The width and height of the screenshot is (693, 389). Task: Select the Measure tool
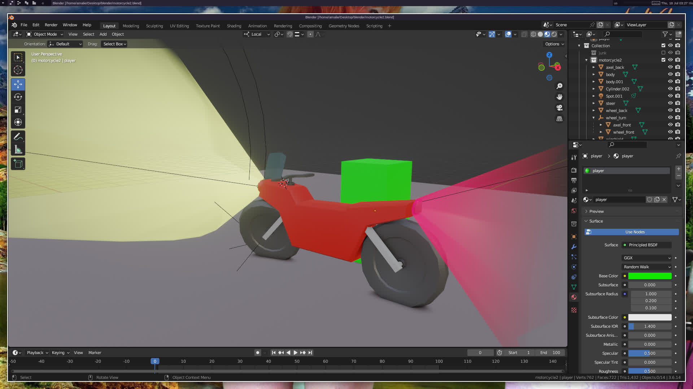pyautogui.click(x=18, y=149)
